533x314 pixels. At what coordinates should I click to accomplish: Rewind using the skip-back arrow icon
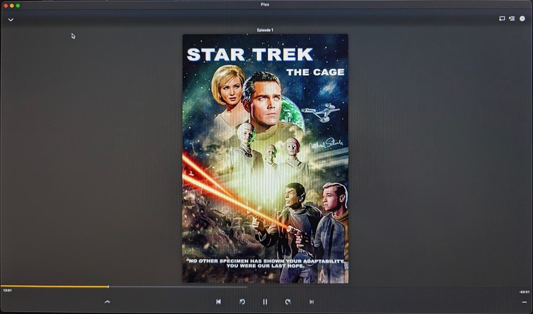[x=242, y=302]
